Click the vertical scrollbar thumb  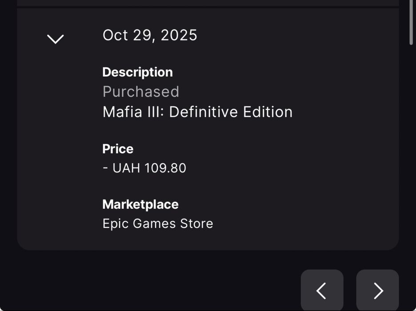[412, 22]
